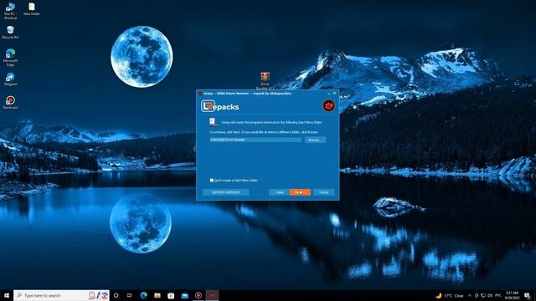Open File Explorer from the taskbar
Viewport: 536px width, 301px height.
point(157,295)
